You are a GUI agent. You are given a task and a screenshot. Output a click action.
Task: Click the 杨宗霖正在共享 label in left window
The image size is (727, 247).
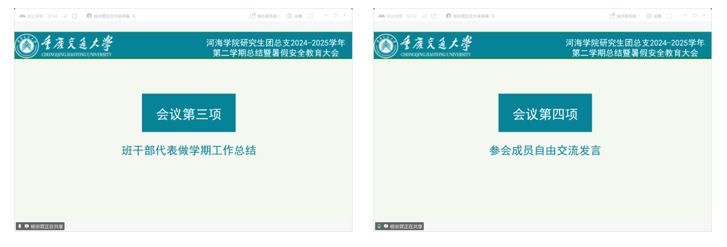click(46, 227)
